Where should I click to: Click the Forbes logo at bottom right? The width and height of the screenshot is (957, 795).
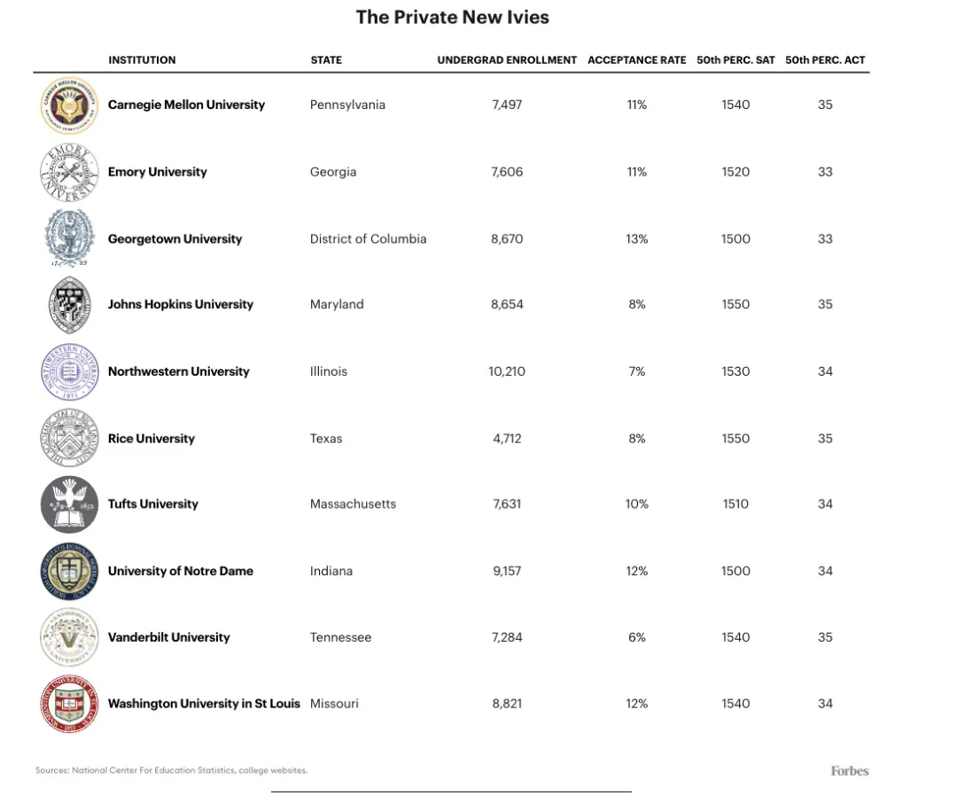pyautogui.click(x=850, y=770)
